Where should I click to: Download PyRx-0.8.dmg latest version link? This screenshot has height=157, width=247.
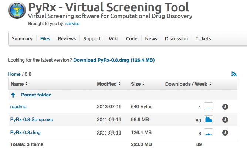pyautogui.click(x=114, y=60)
